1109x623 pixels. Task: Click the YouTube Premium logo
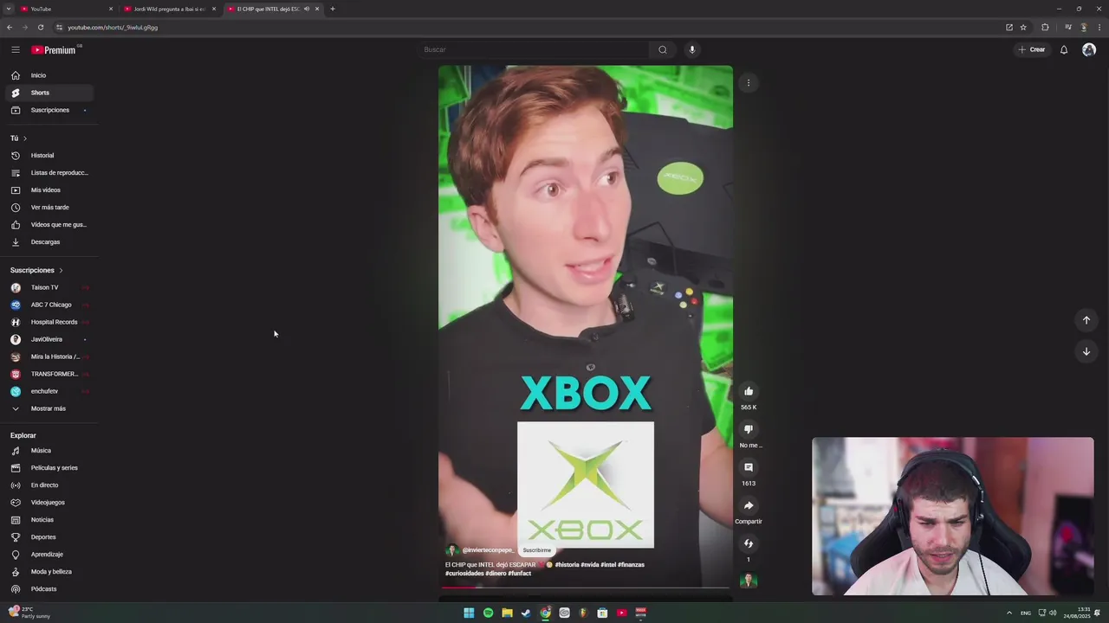point(55,50)
